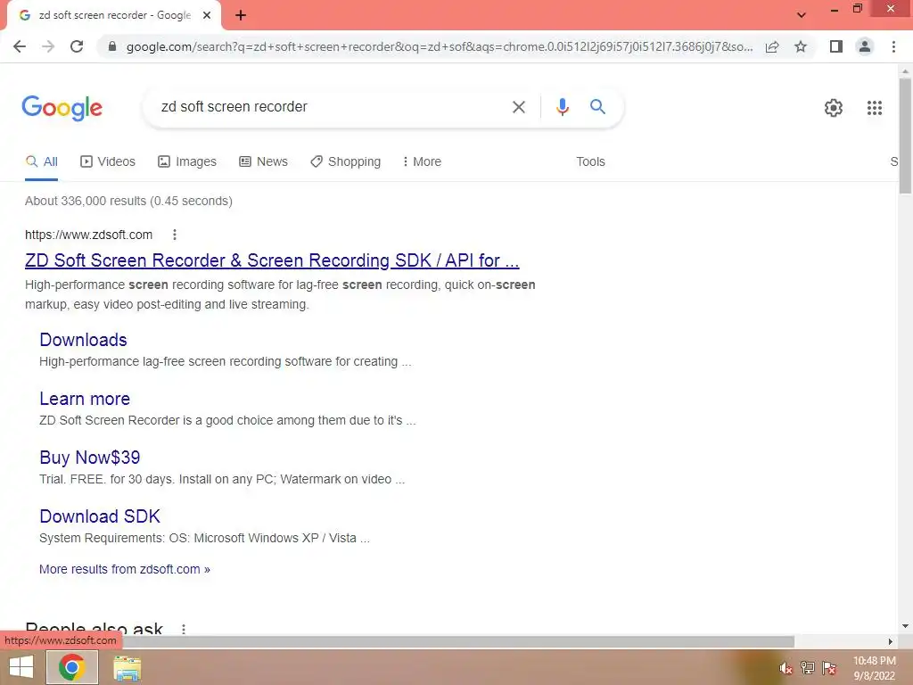
Task: Open Google settings gear
Action: (834, 108)
